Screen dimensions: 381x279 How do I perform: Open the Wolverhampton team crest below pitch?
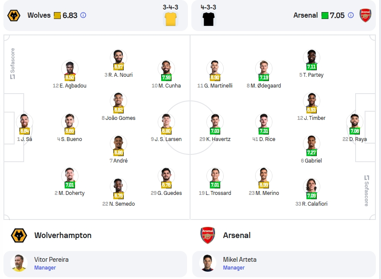pyautogui.click(x=19, y=235)
